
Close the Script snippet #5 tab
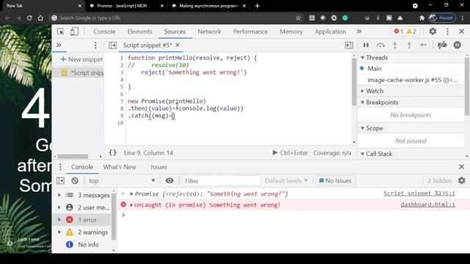tap(178, 45)
